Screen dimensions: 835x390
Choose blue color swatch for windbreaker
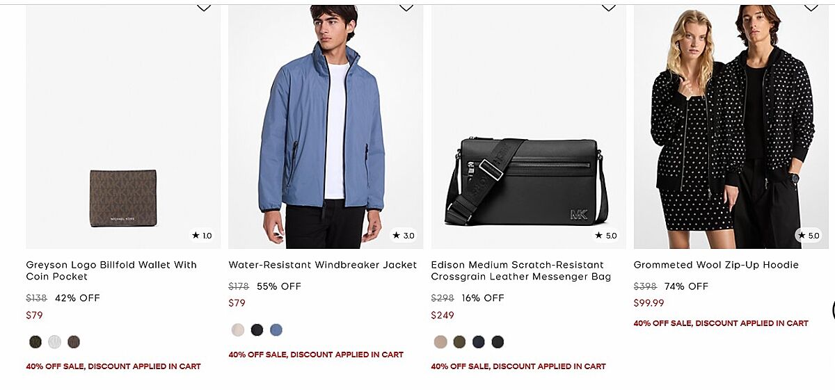(x=276, y=330)
